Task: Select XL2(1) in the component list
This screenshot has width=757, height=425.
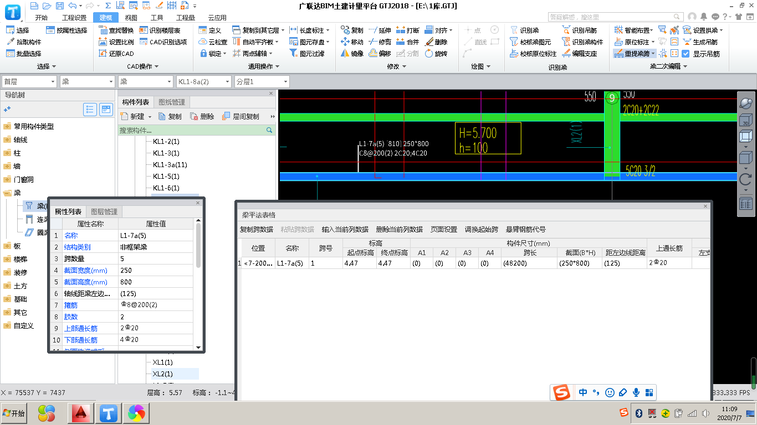Action: click(x=162, y=374)
